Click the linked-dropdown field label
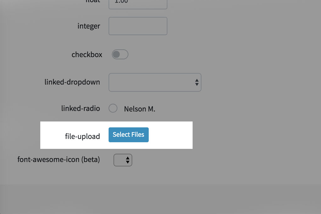Viewport: 321px width, 214px height. (72, 82)
